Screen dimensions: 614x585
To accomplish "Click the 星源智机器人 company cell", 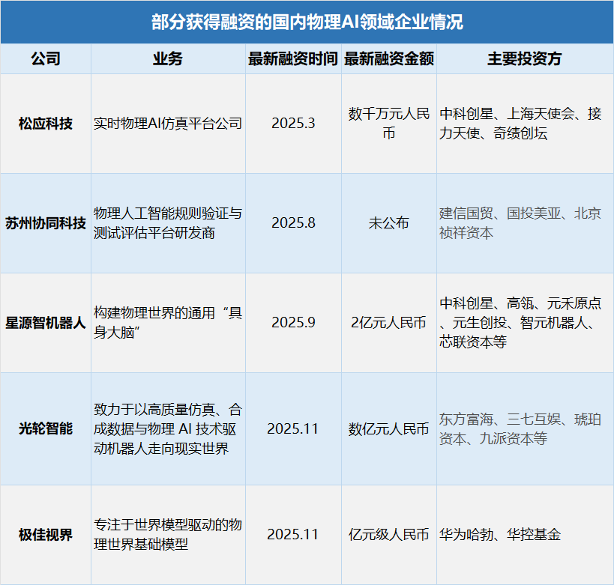I will [46, 323].
